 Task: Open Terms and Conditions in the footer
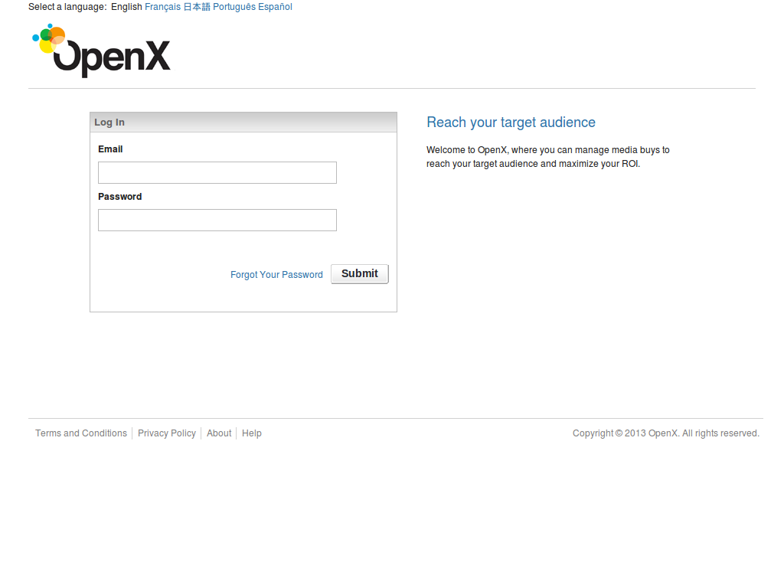pyautogui.click(x=81, y=433)
